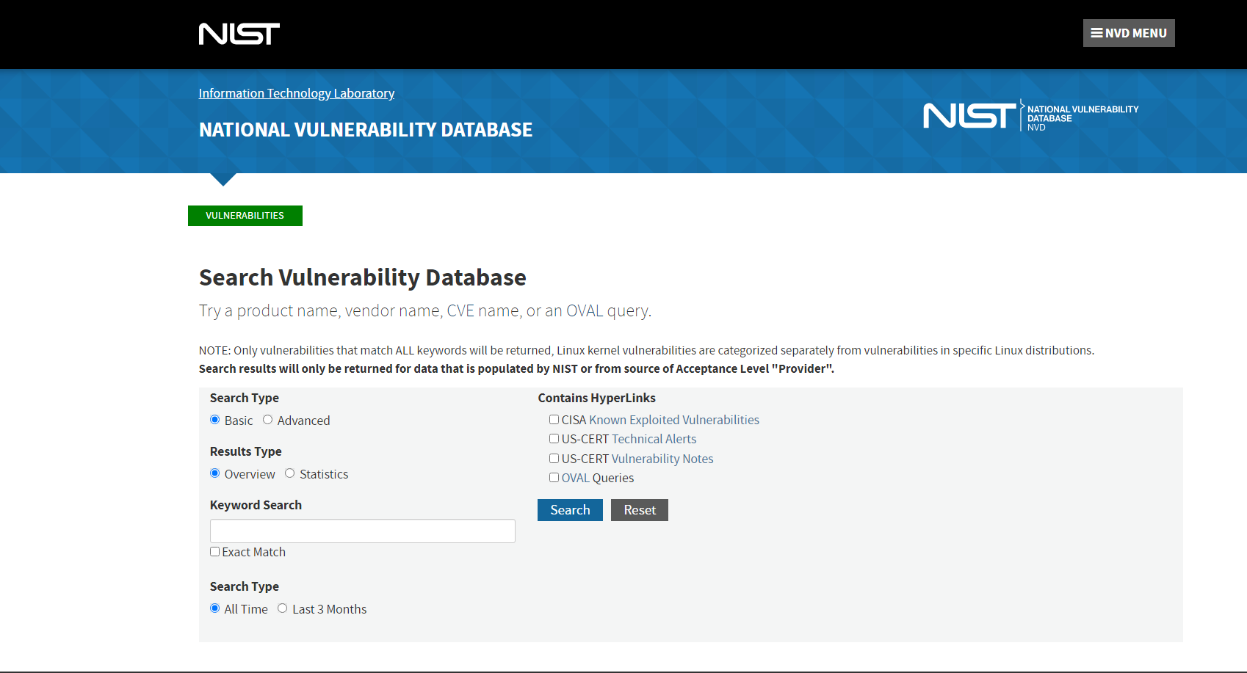Enable the US-CERT Vulnerability Notes checkbox
This screenshot has width=1247, height=673.
554,459
